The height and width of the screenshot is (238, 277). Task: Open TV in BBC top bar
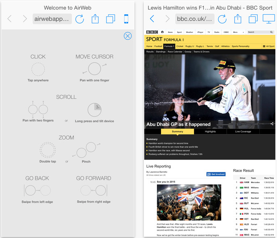(x=209, y=32)
